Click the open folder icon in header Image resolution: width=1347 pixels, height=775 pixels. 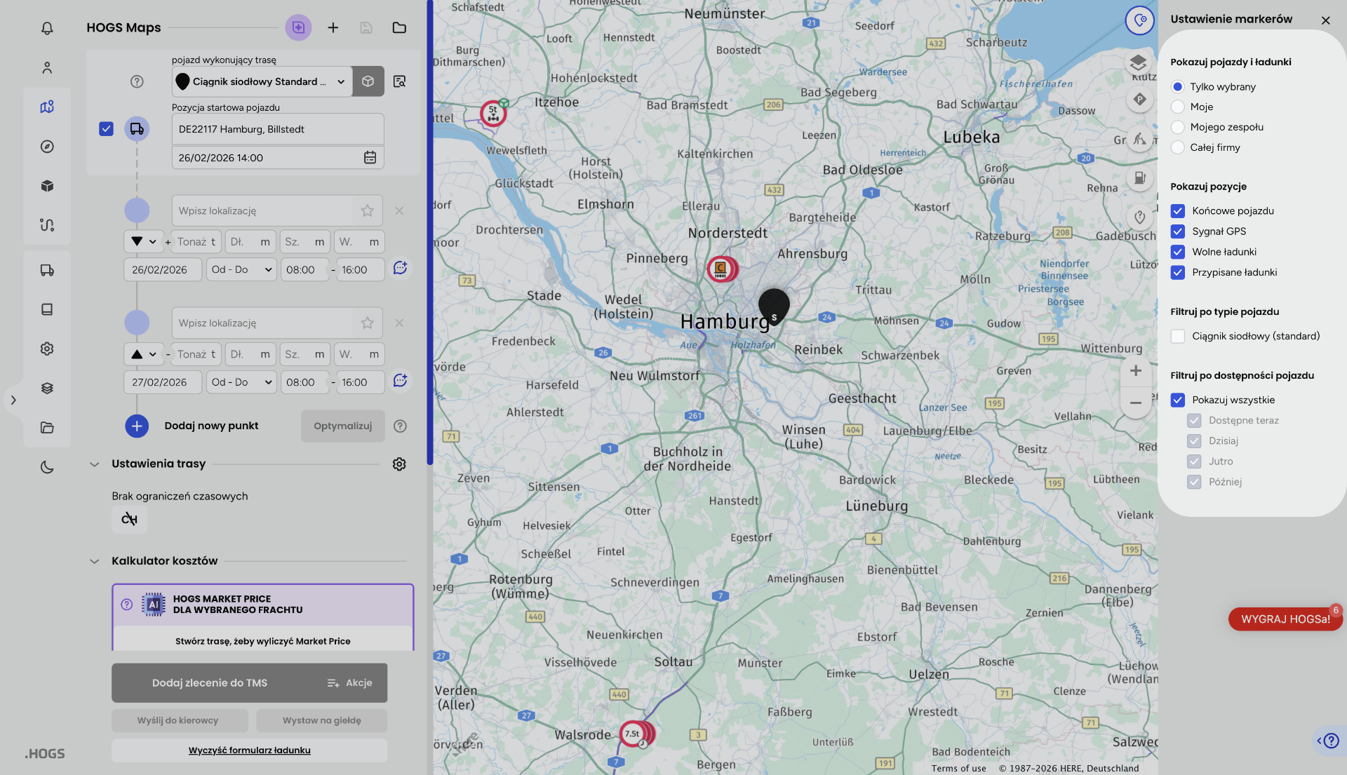coord(399,27)
